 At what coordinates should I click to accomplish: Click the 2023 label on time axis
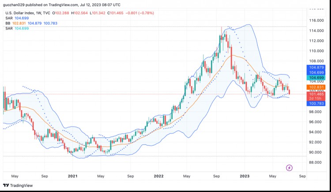coord(244,176)
